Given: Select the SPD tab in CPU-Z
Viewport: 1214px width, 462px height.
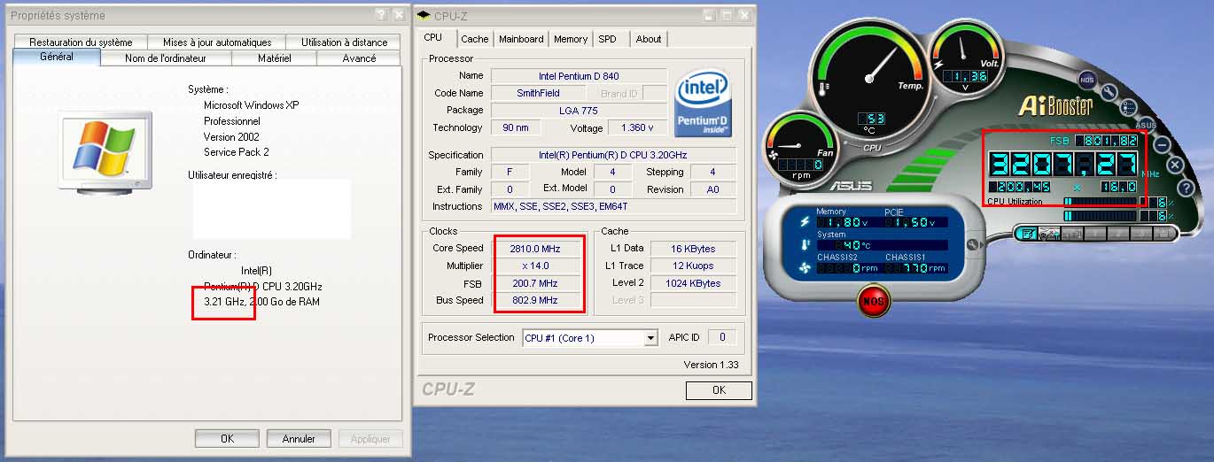Looking at the screenshot, I should click(607, 39).
